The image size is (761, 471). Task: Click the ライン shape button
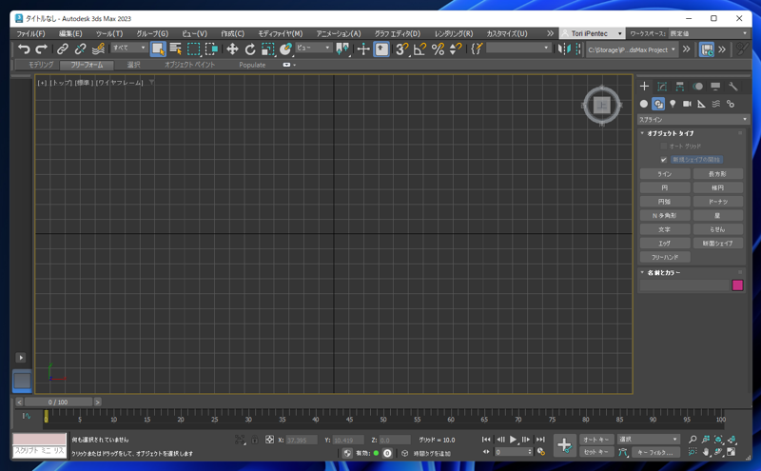coord(665,174)
